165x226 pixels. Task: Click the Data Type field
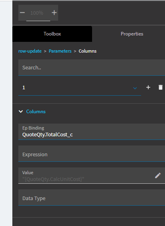pos(92,198)
